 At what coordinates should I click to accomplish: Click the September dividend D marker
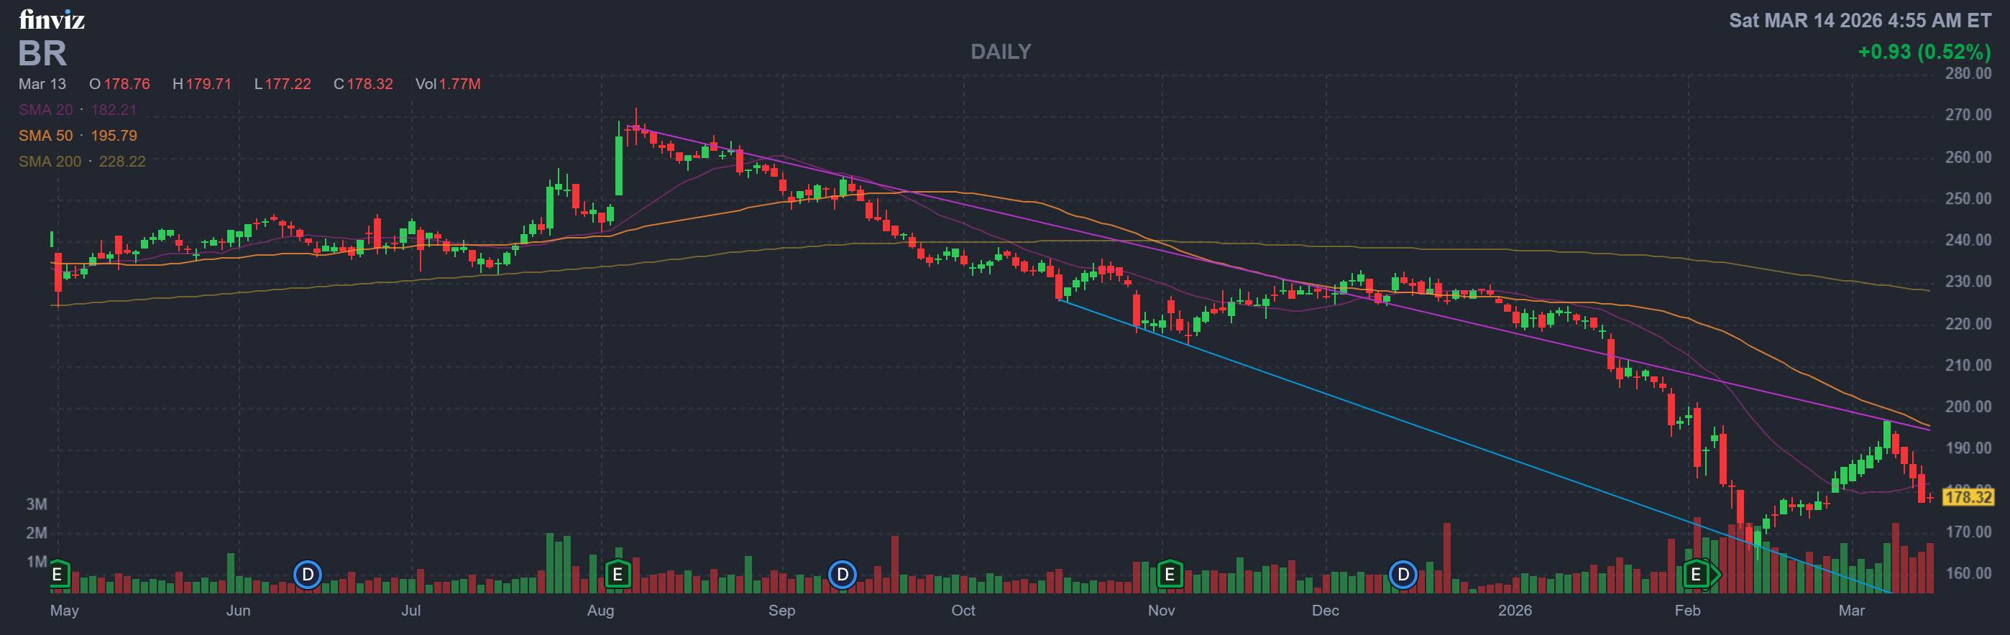click(842, 575)
